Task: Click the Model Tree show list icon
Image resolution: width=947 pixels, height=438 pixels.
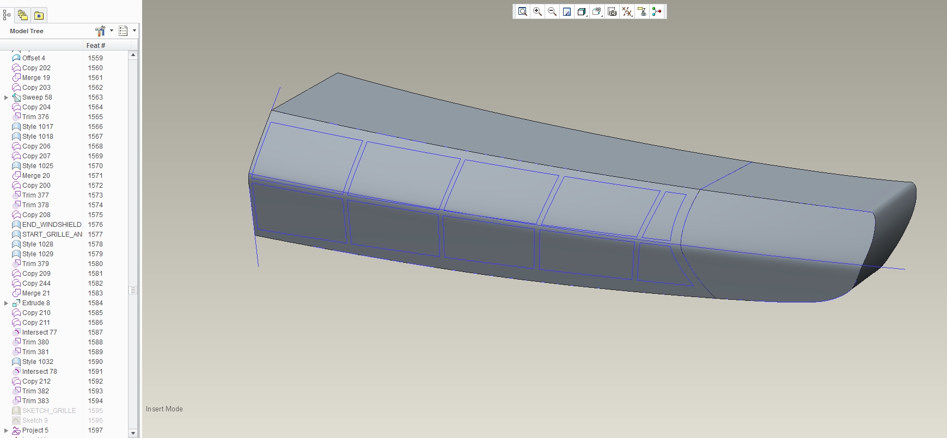Action: 123,31
